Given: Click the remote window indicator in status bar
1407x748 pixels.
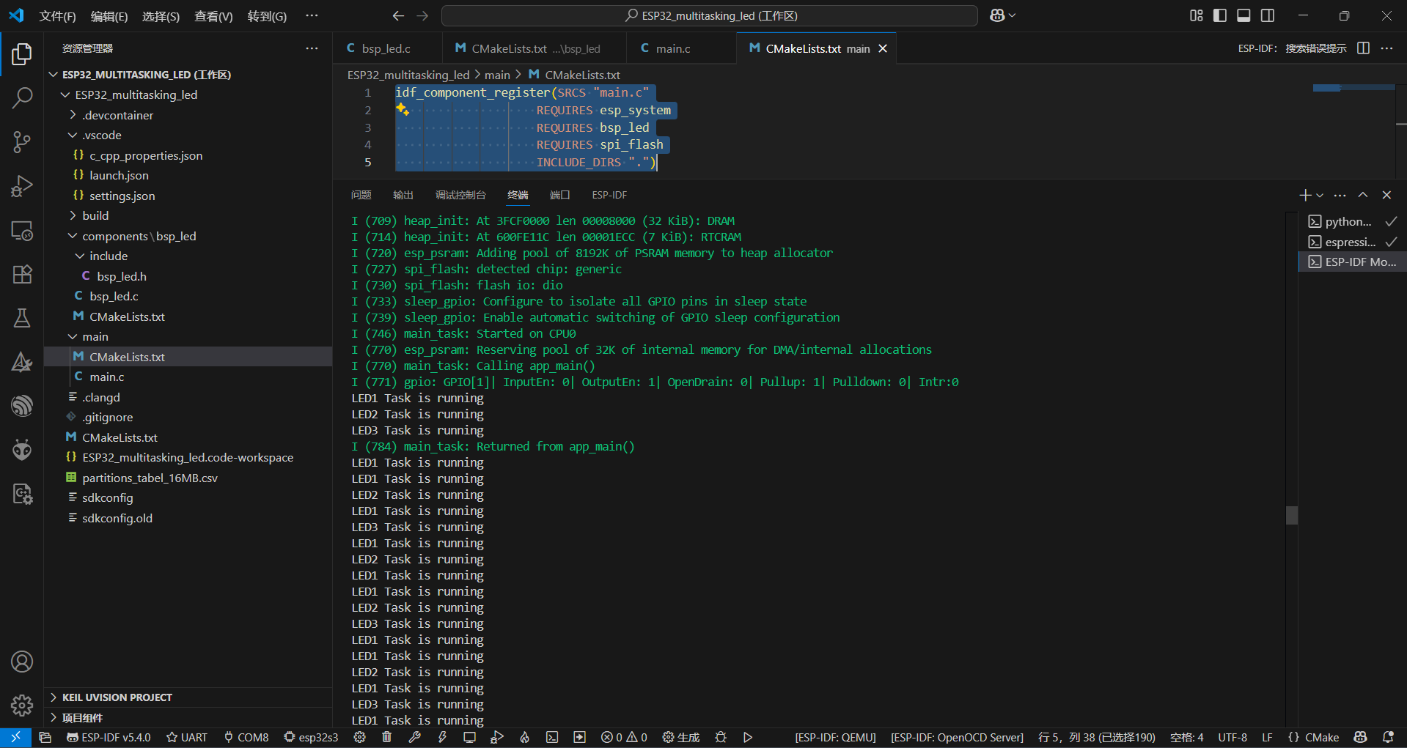Looking at the screenshot, I should tap(15, 737).
